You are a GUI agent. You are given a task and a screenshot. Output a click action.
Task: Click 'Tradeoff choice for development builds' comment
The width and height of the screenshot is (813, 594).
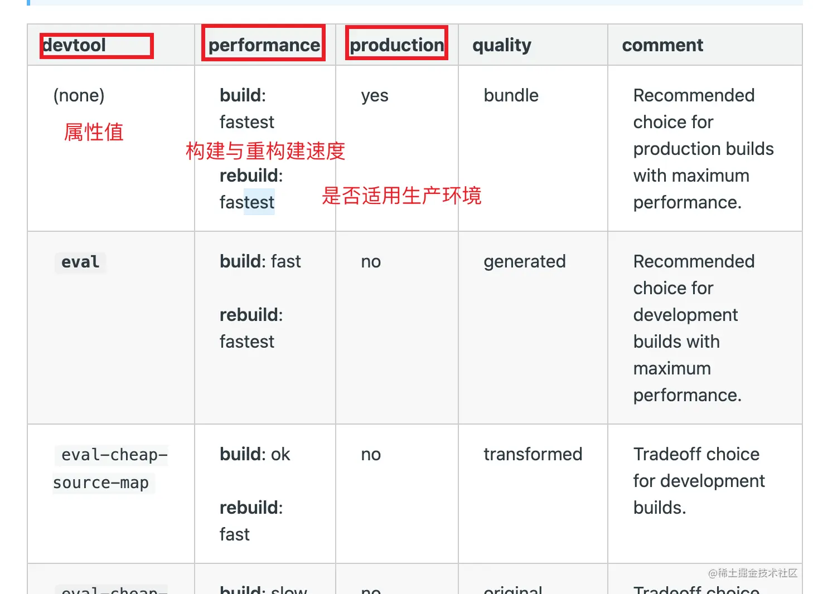point(699,480)
